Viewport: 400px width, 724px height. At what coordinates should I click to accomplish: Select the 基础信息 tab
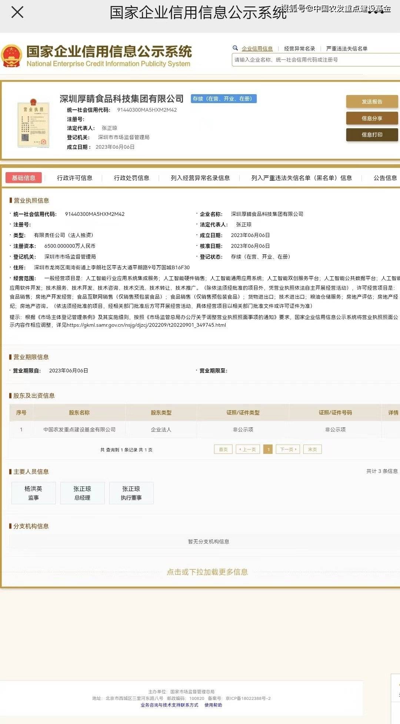click(24, 178)
